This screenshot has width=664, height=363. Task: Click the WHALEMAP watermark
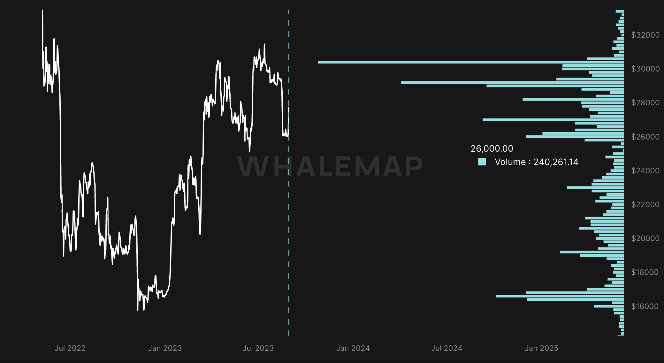pos(330,166)
